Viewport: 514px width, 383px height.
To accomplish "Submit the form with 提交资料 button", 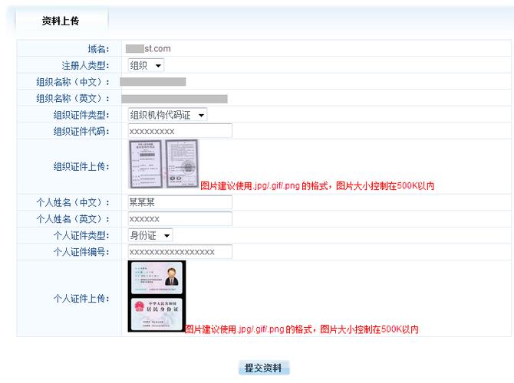I will point(264,368).
